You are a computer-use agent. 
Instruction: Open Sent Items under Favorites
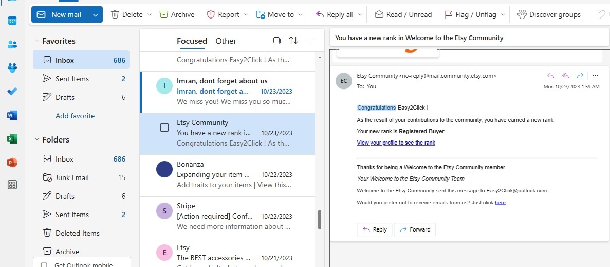tap(81, 79)
